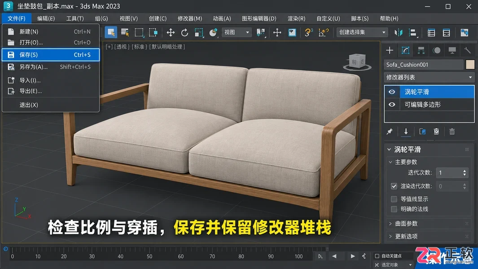
Task: Select the Select Object tool
Action: click(111, 32)
